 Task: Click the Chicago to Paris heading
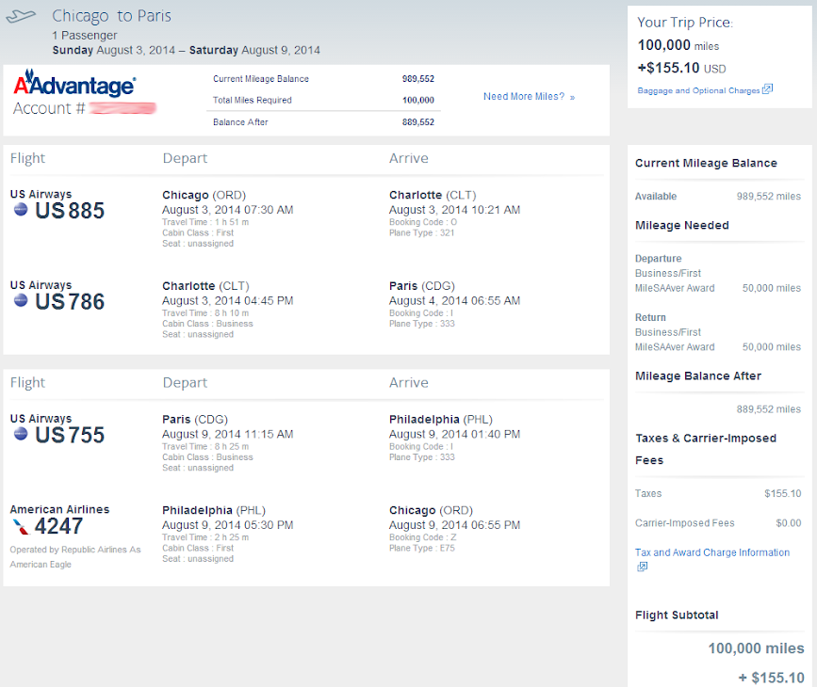click(x=111, y=16)
